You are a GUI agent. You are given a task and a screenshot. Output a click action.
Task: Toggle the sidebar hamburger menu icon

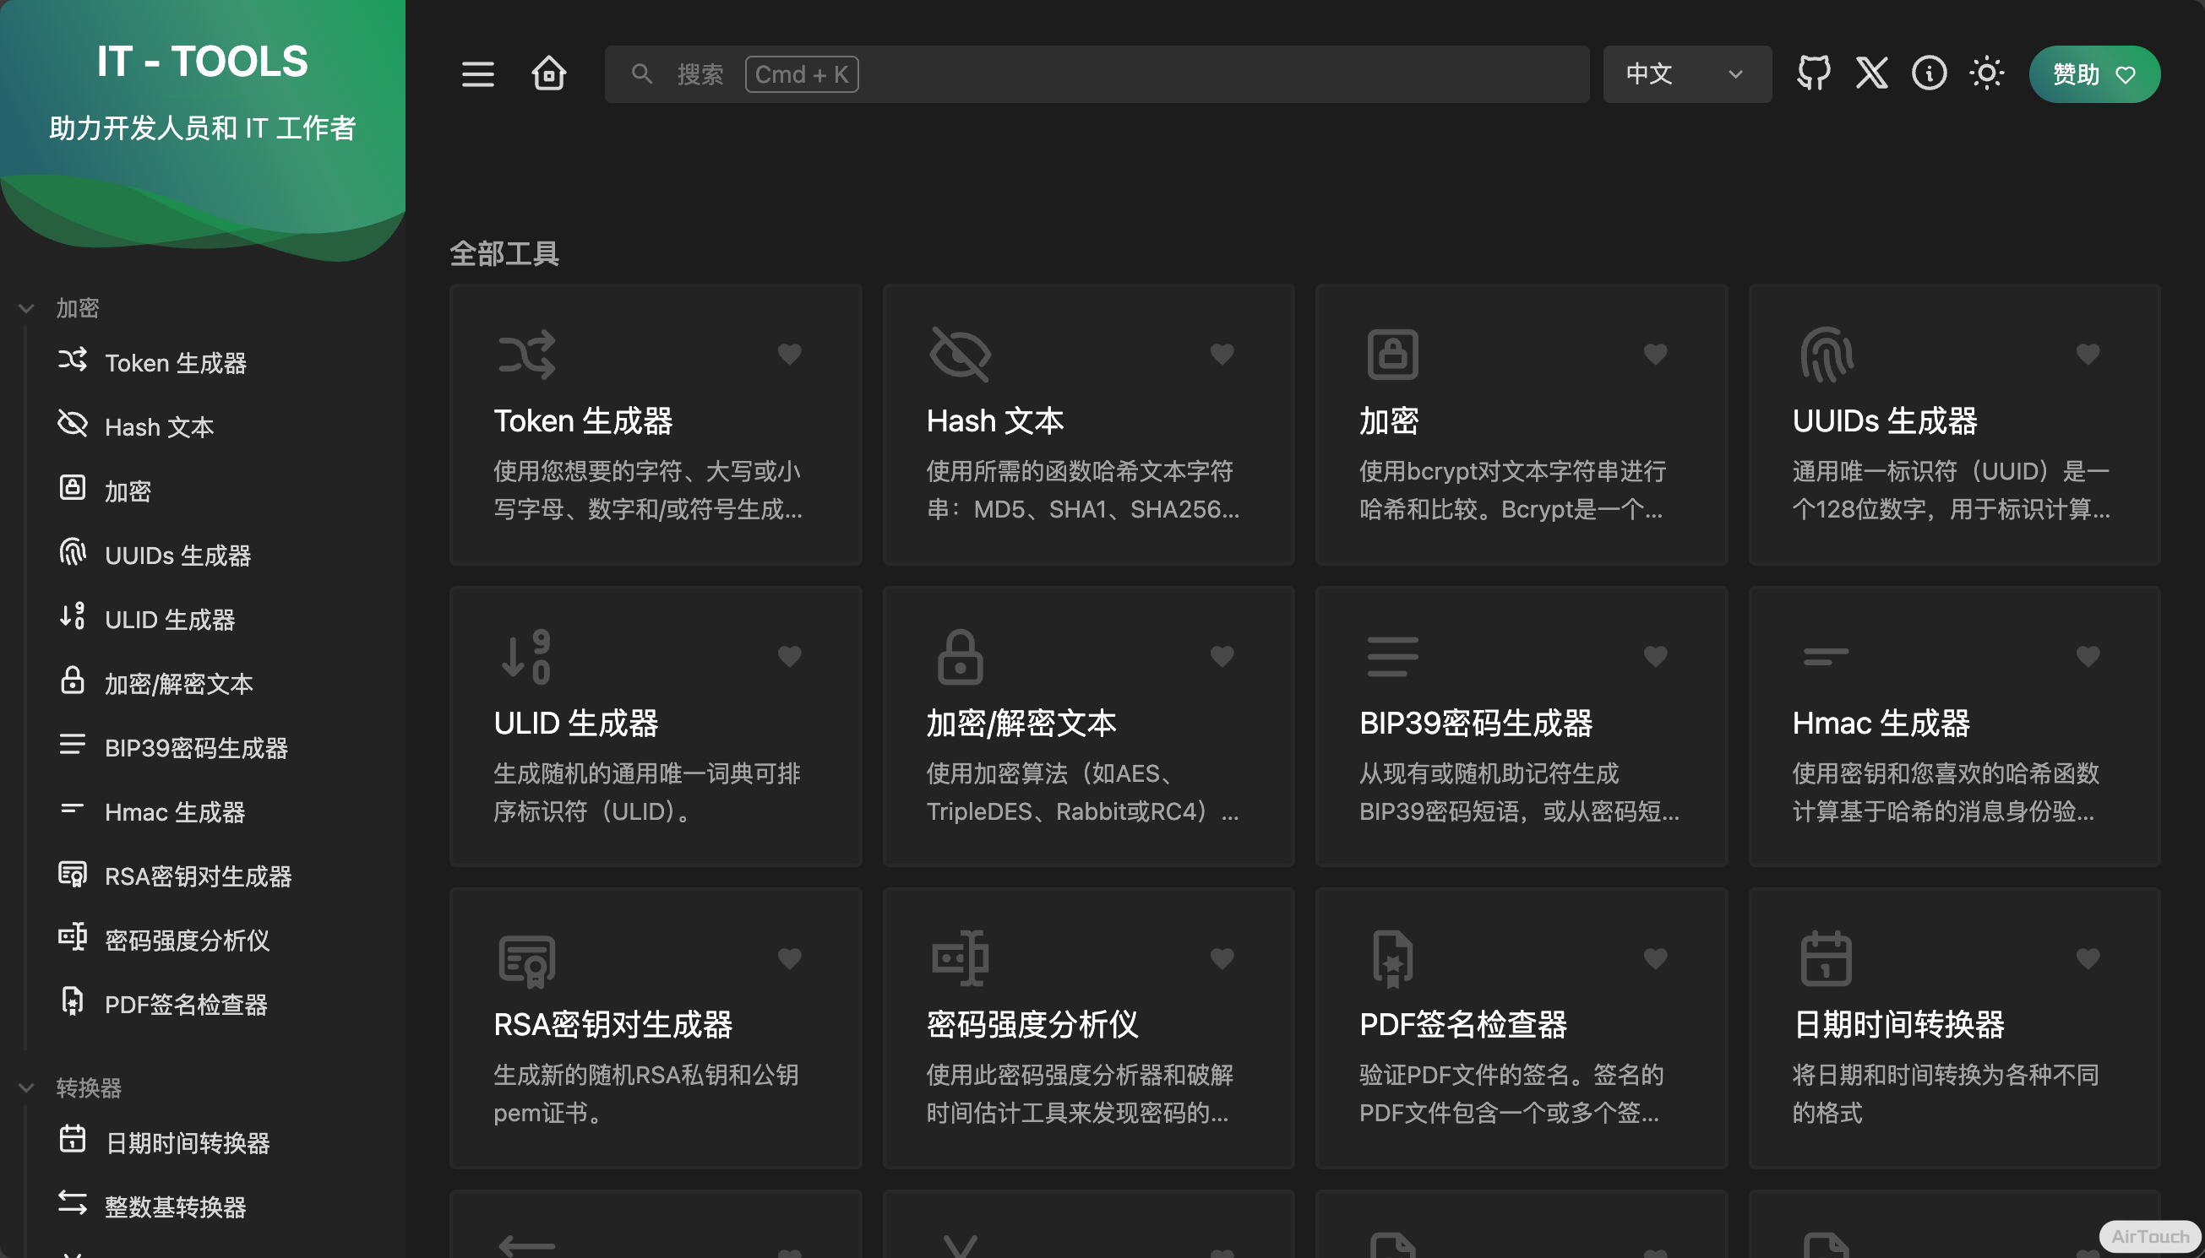477,73
